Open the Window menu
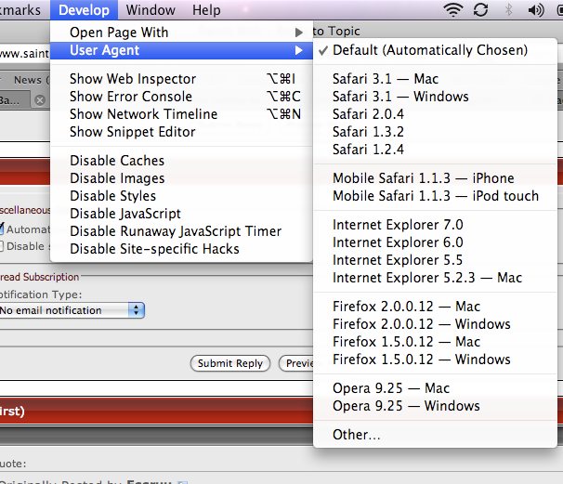This screenshot has height=484, width=563. (x=151, y=11)
